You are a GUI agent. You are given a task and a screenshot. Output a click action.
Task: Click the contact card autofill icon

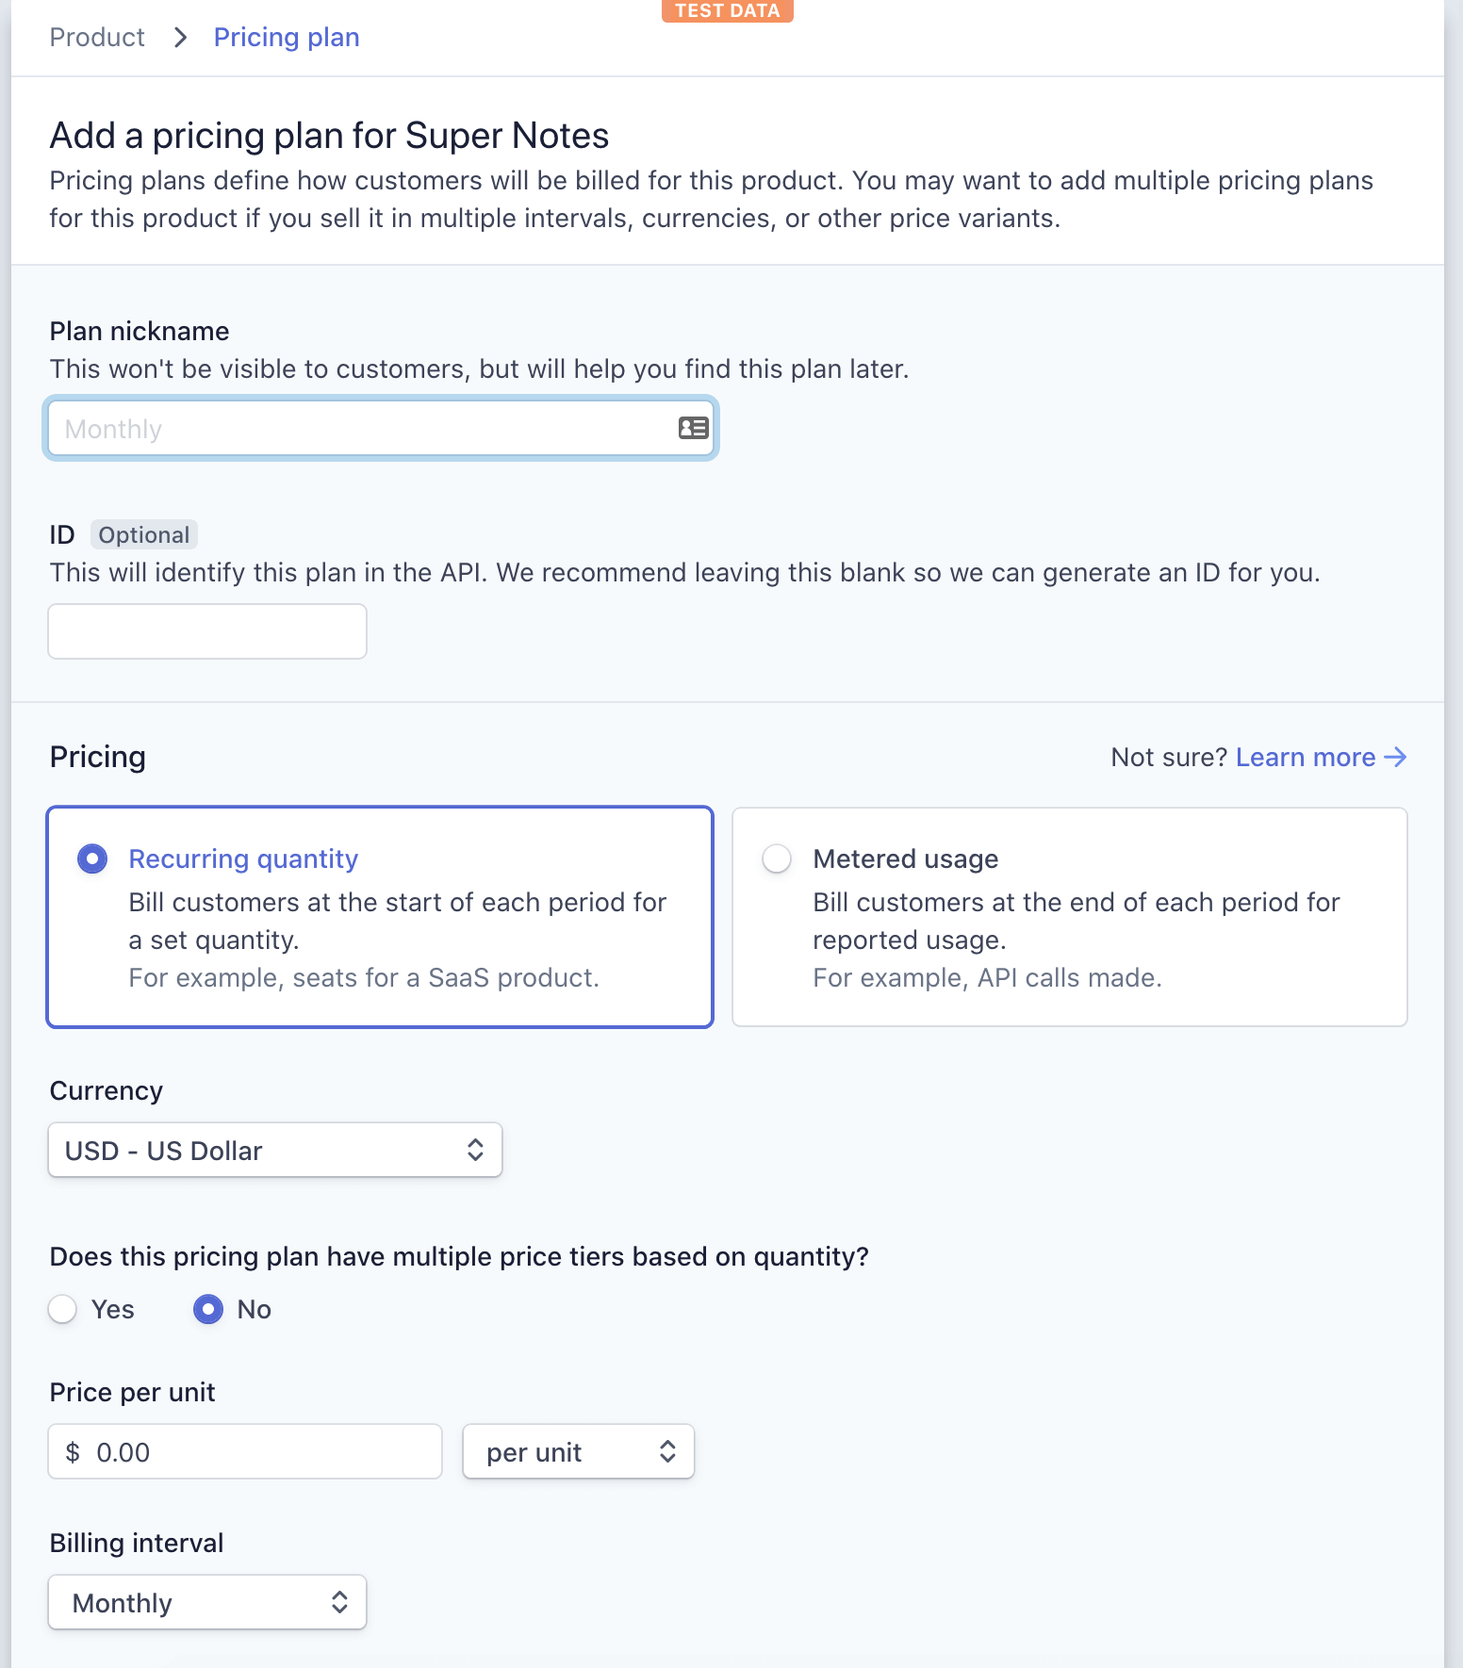coord(693,429)
